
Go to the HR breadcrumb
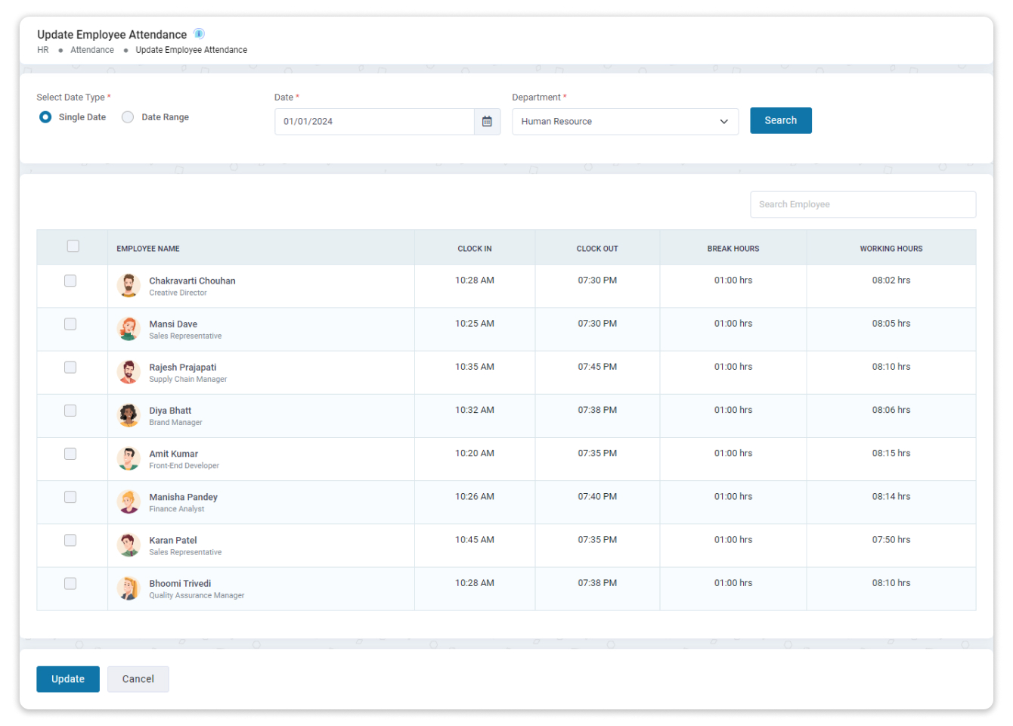click(43, 50)
